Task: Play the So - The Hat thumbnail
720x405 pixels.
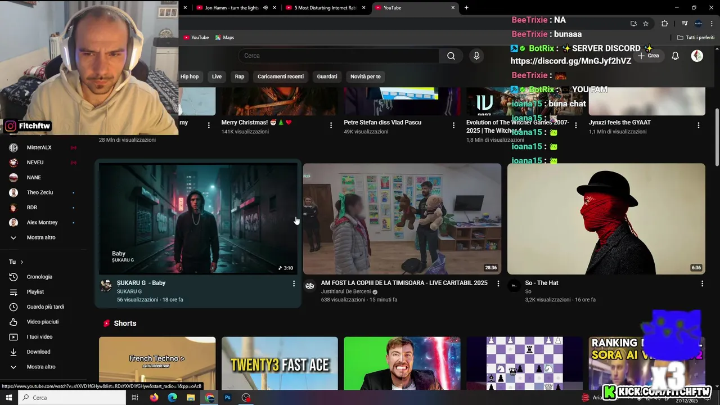Action: pyautogui.click(x=606, y=219)
